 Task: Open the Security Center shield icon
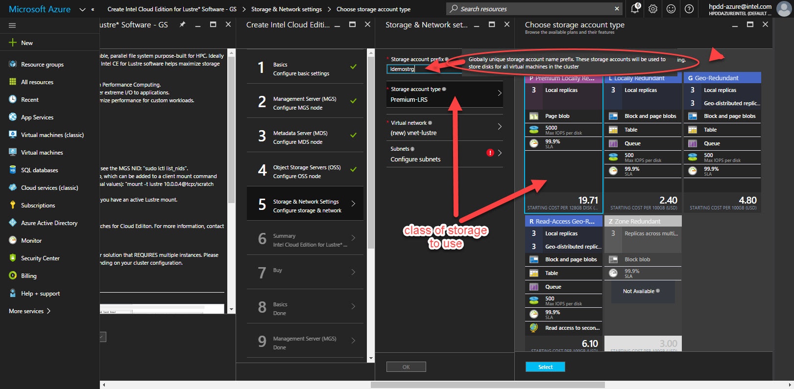(x=13, y=258)
